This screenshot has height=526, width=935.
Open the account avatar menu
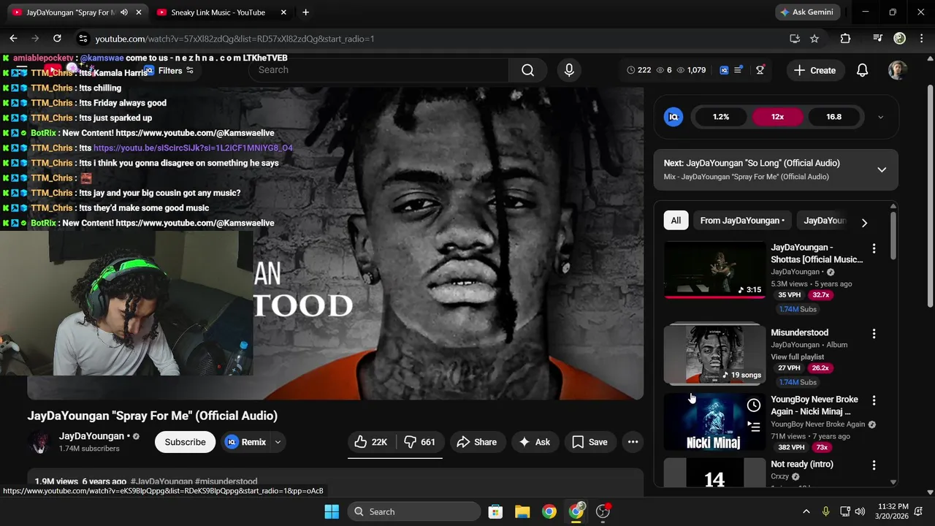(898, 70)
